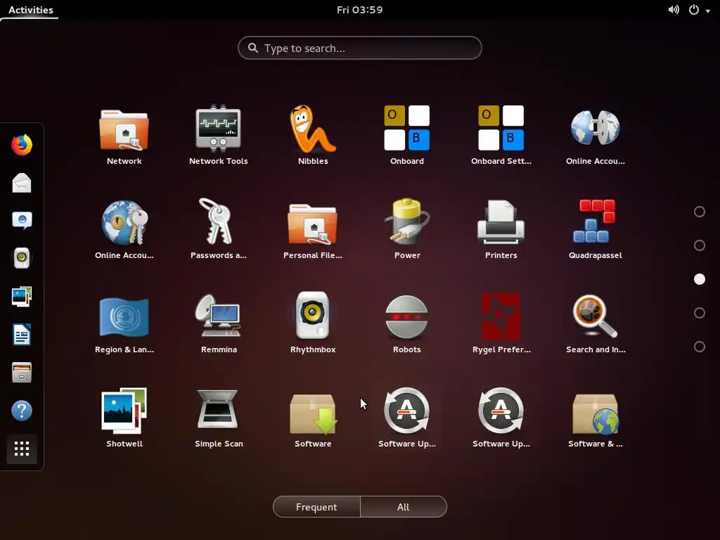Screen dimensions: 720x540
Task: Open Rygel Preferences
Action: click(x=501, y=323)
